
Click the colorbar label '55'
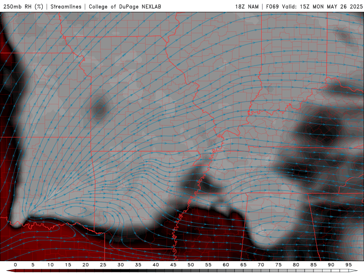click(208, 265)
